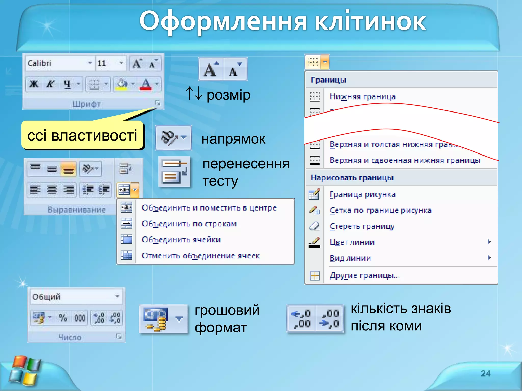Viewport: 522px width, 391px height.
Task: Click large wrap text icon
Action: 174,172
